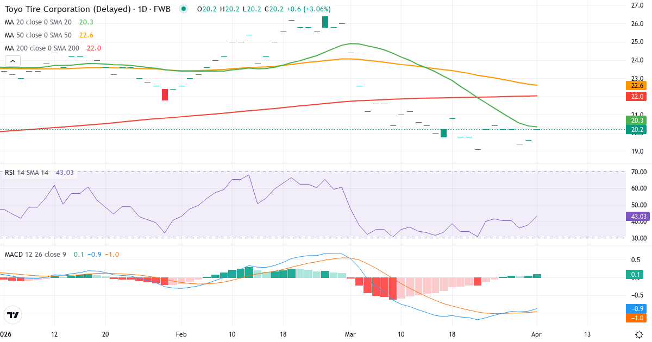This screenshot has width=652, height=342.
Task: Click the green data-mode dot indicator
Action: (x=183, y=9)
